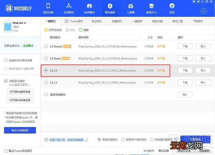Click the 正常模式 connection status text

tap(28, 46)
